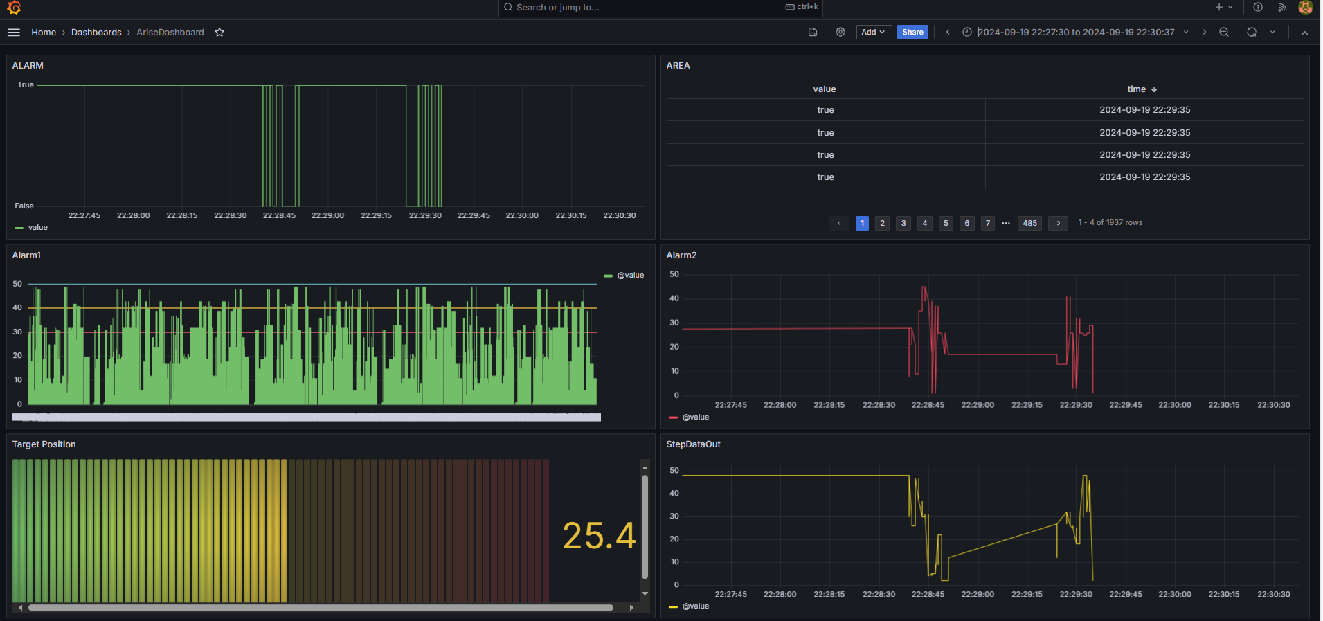This screenshot has width=1323, height=621.
Task: Sort by time column header
Action: coord(1142,89)
